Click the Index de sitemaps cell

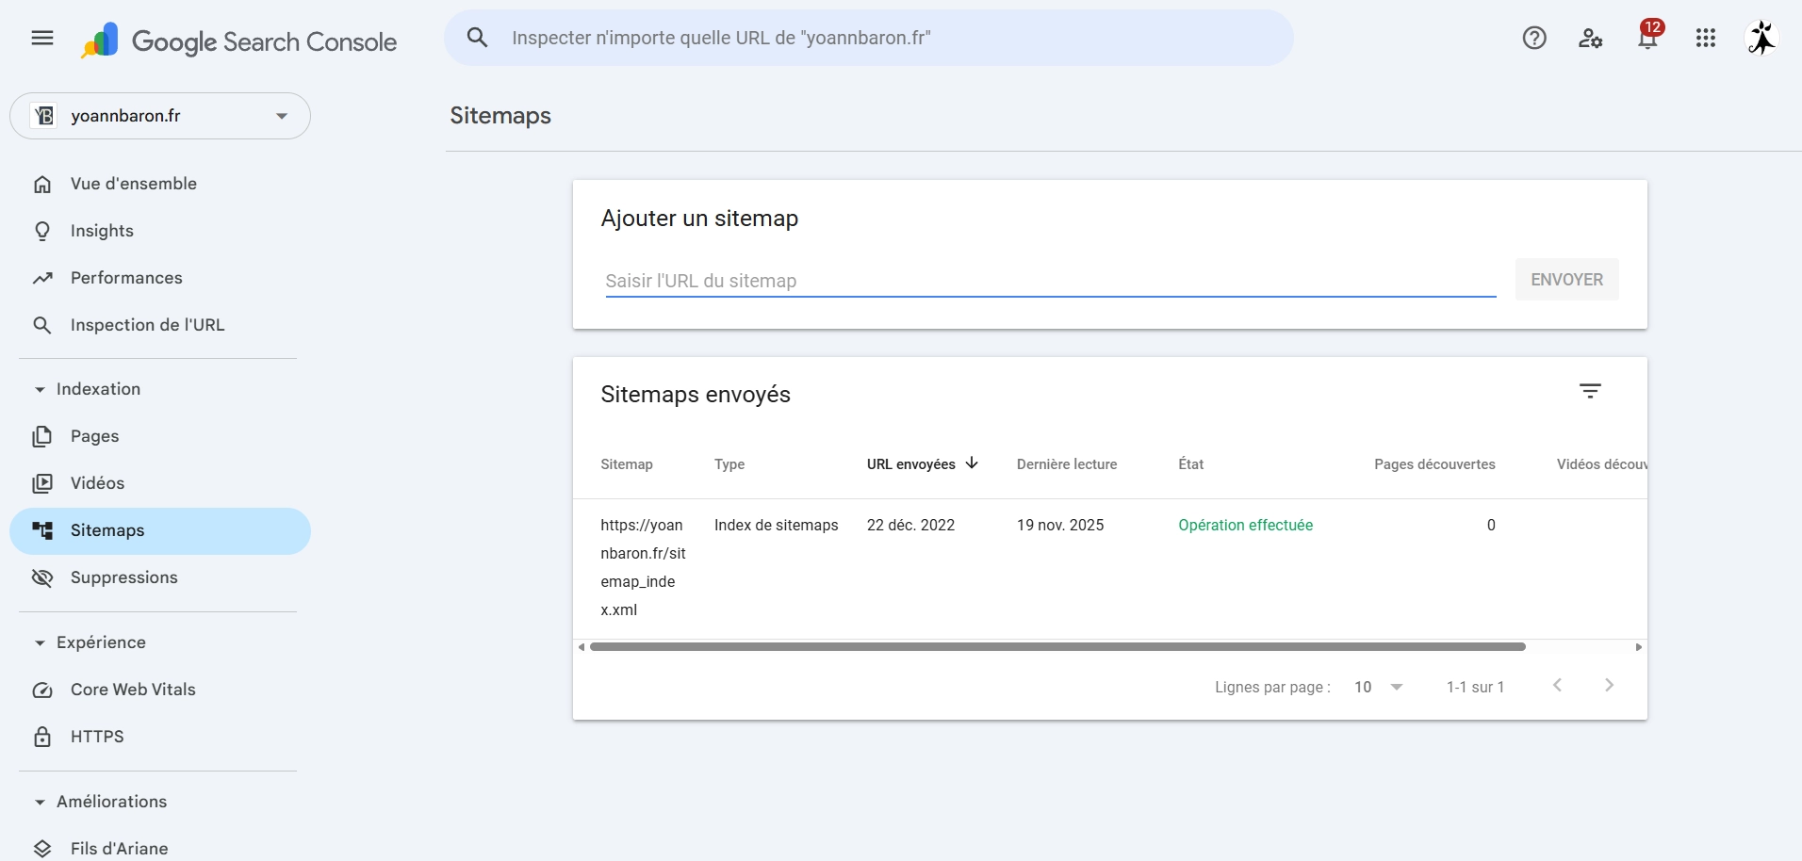click(776, 525)
